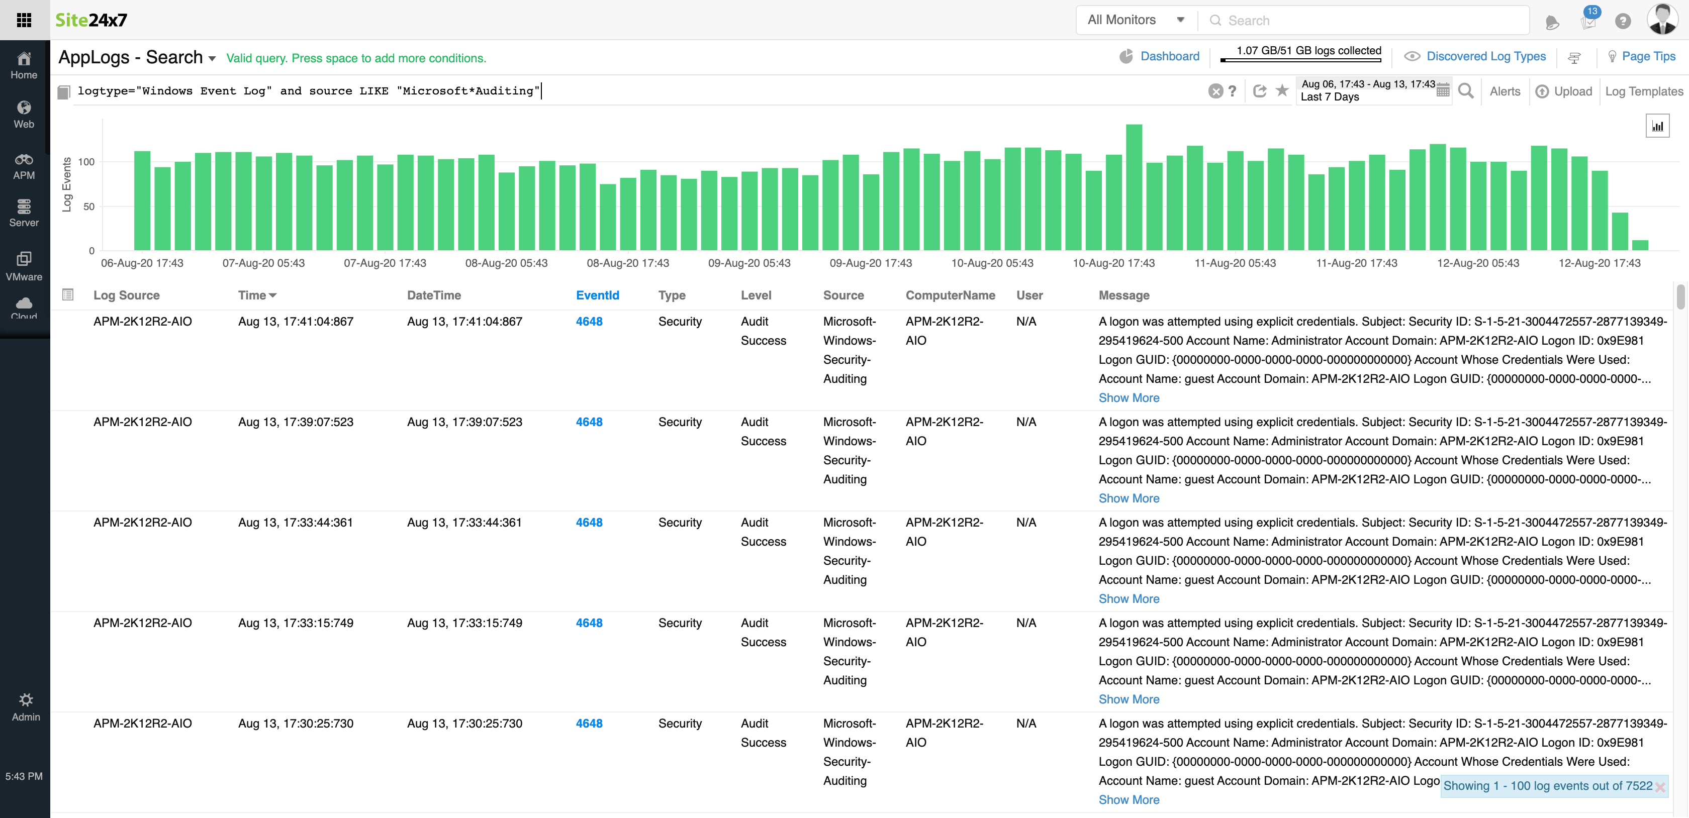Toggle the column selector table icon

[x=67, y=295]
